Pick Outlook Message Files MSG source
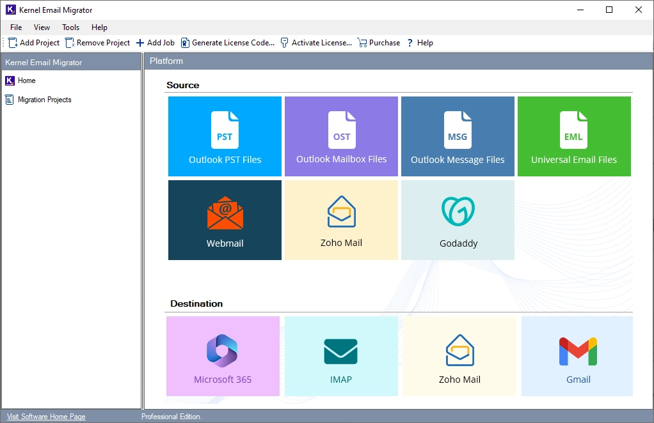The width and height of the screenshot is (654, 423). pyautogui.click(x=458, y=136)
